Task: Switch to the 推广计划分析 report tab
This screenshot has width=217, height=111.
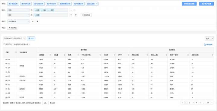Action: (x=39, y=4)
